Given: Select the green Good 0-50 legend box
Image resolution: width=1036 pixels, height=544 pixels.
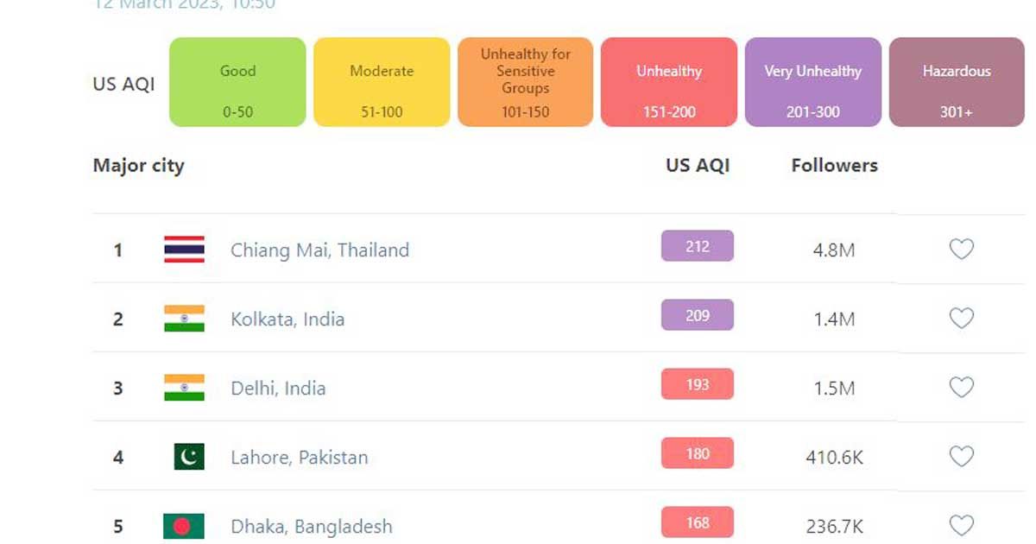Looking at the screenshot, I should click(x=237, y=82).
